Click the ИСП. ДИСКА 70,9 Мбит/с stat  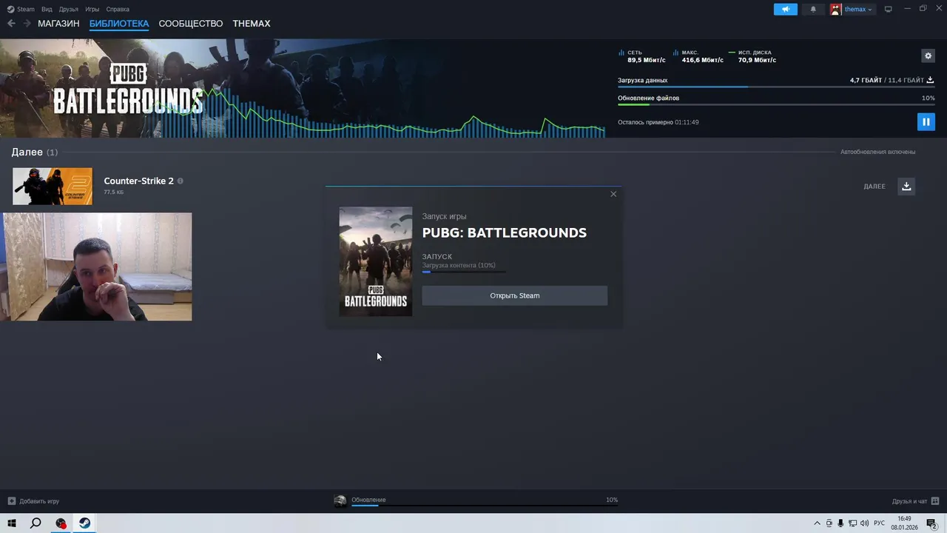click(752, 56)
